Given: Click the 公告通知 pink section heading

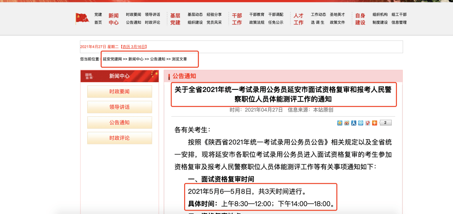Looking at the screenshot, I should tap(184, 76).
